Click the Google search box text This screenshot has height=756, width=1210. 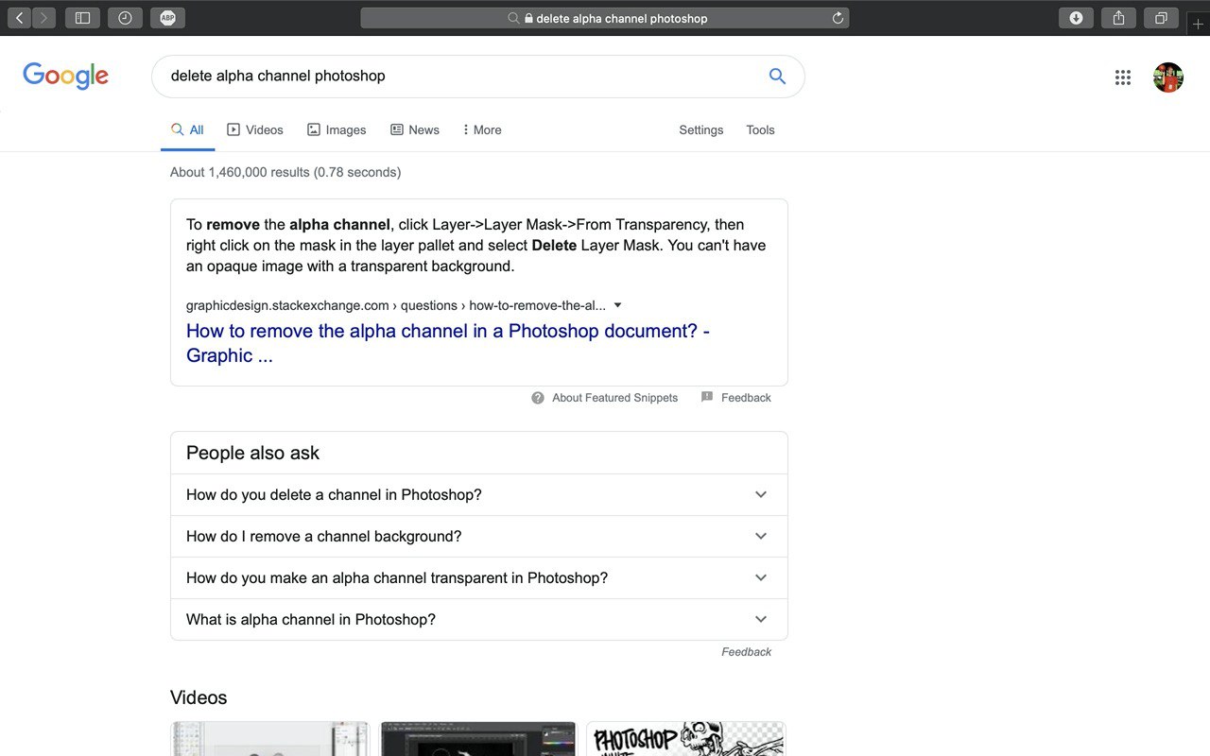[x=278, y=76]
